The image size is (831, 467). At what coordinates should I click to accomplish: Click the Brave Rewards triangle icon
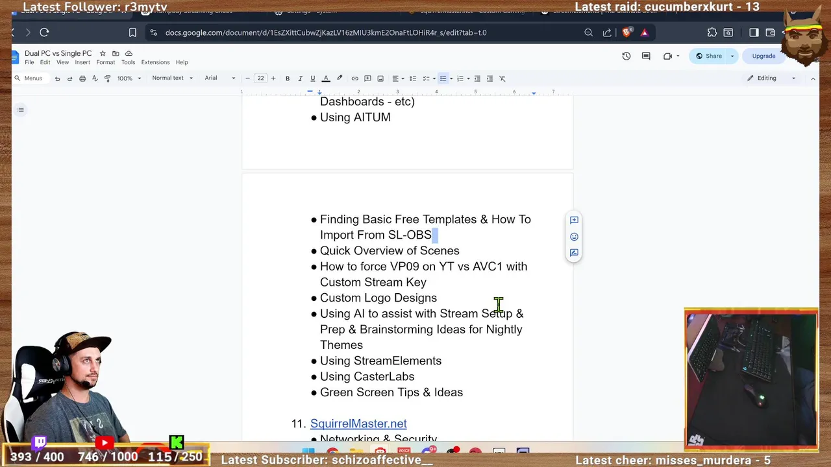pyautogui.click(x=645, y=32)
